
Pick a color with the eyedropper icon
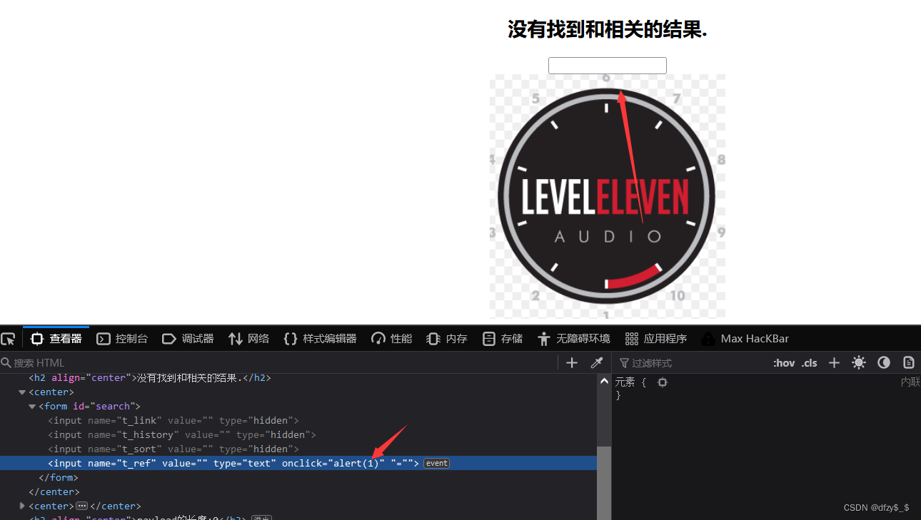coord(598,363)
